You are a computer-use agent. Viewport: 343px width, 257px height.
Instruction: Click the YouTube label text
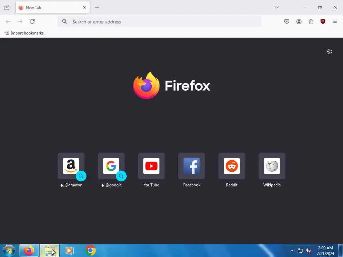pyautogui.click(x=151, y=185)
